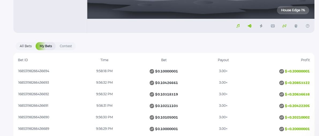Open keyboard hotkeys icon
This screenshot has height=136, width=319.
(x=273, y=26)
